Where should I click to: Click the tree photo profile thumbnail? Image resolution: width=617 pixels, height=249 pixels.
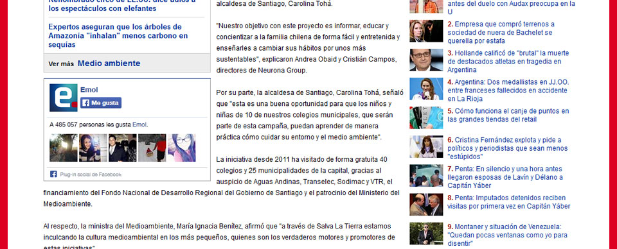64,148
